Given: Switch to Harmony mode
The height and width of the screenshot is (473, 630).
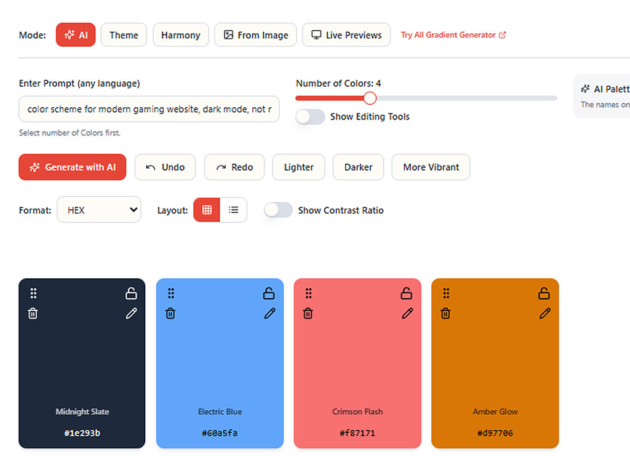Looking at the screenshot, I should (x=181, y=35).
